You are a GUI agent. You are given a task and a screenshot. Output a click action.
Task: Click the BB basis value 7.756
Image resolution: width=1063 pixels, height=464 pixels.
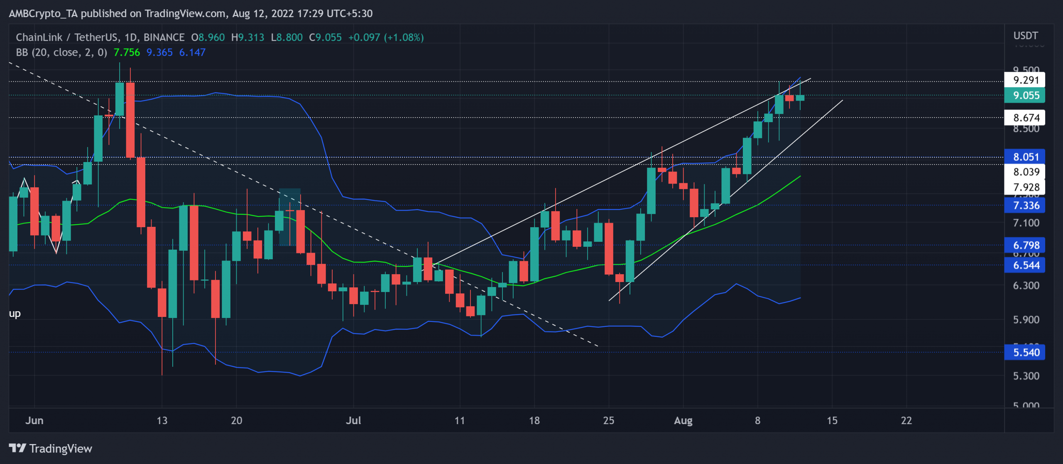pyautogui.click(x=127, y=52)
